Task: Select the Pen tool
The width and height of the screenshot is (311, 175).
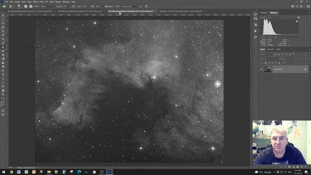Action: pyautogui.click(x=3, y=71)
